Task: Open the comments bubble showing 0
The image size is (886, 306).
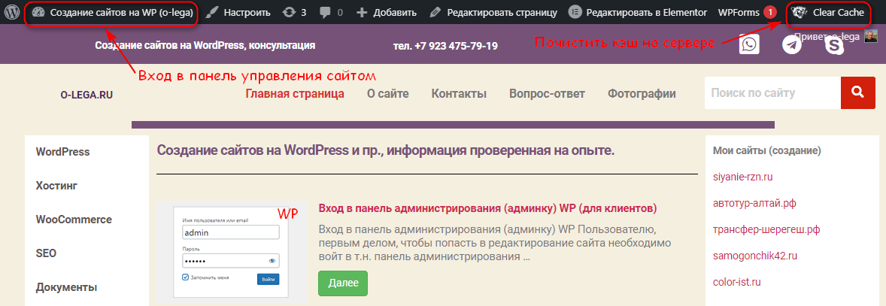Action: [x=330, y=12]
